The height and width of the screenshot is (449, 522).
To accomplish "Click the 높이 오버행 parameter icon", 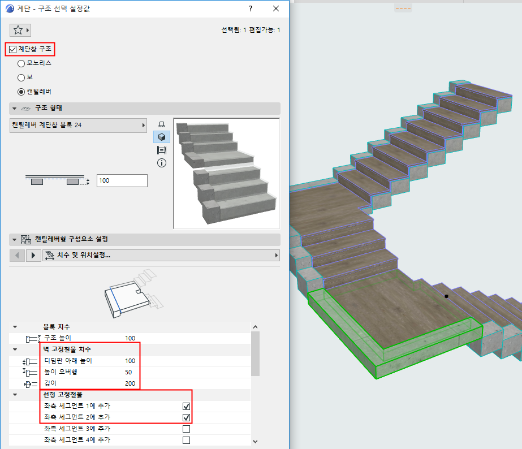I will pyautogui.click(x=29, y=372).
